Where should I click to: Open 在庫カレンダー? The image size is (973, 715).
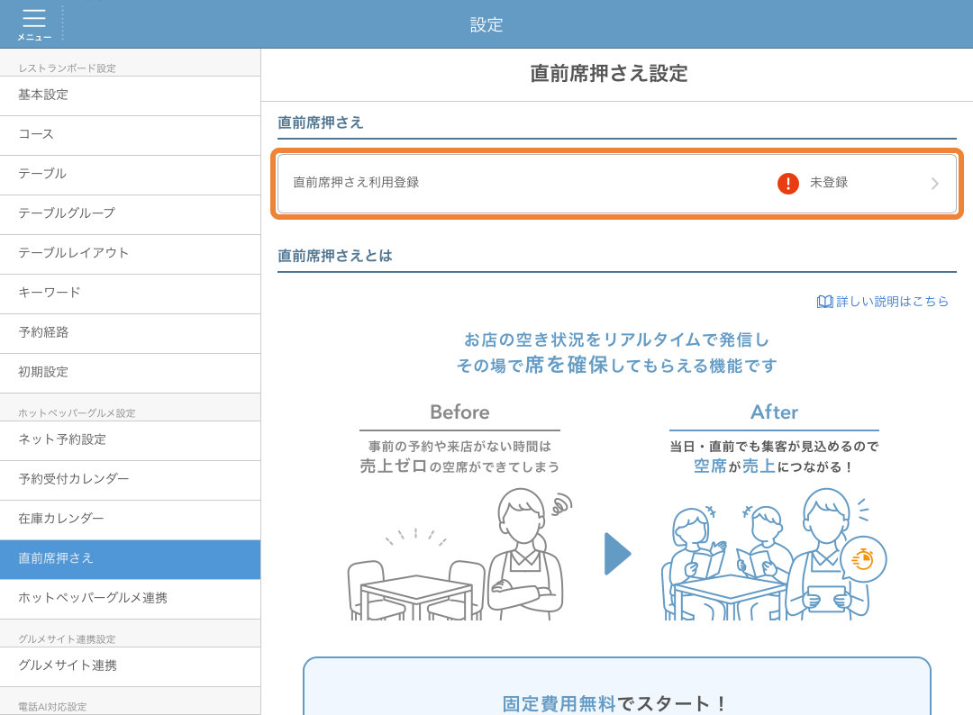pyautogui.click(x=131, y=520)
